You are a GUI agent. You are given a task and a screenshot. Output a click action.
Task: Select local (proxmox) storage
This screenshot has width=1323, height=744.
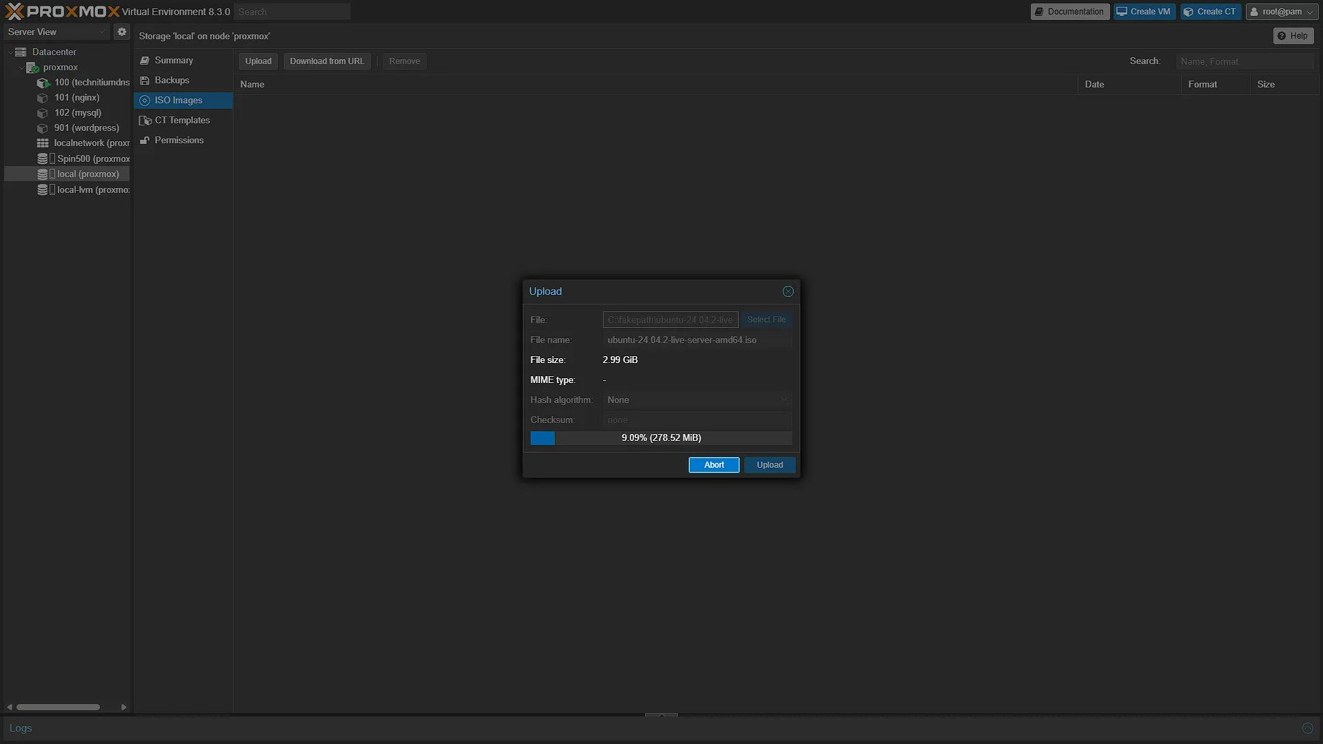(x=67, y=174)
